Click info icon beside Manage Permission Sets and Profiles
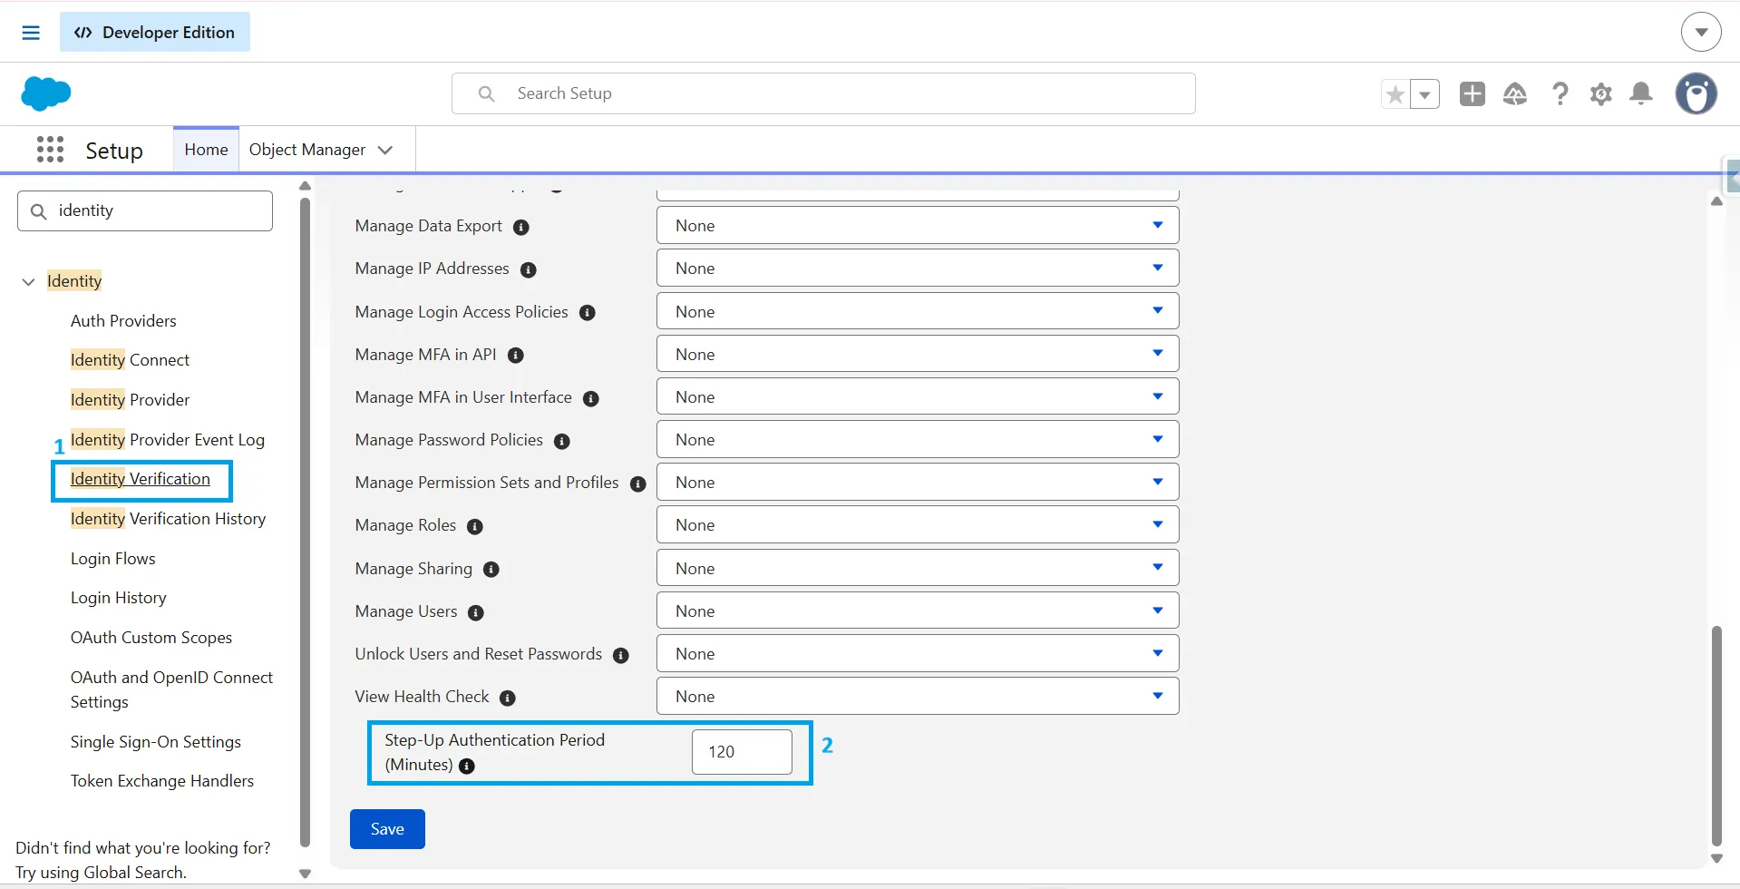 [x=638, y=484]
